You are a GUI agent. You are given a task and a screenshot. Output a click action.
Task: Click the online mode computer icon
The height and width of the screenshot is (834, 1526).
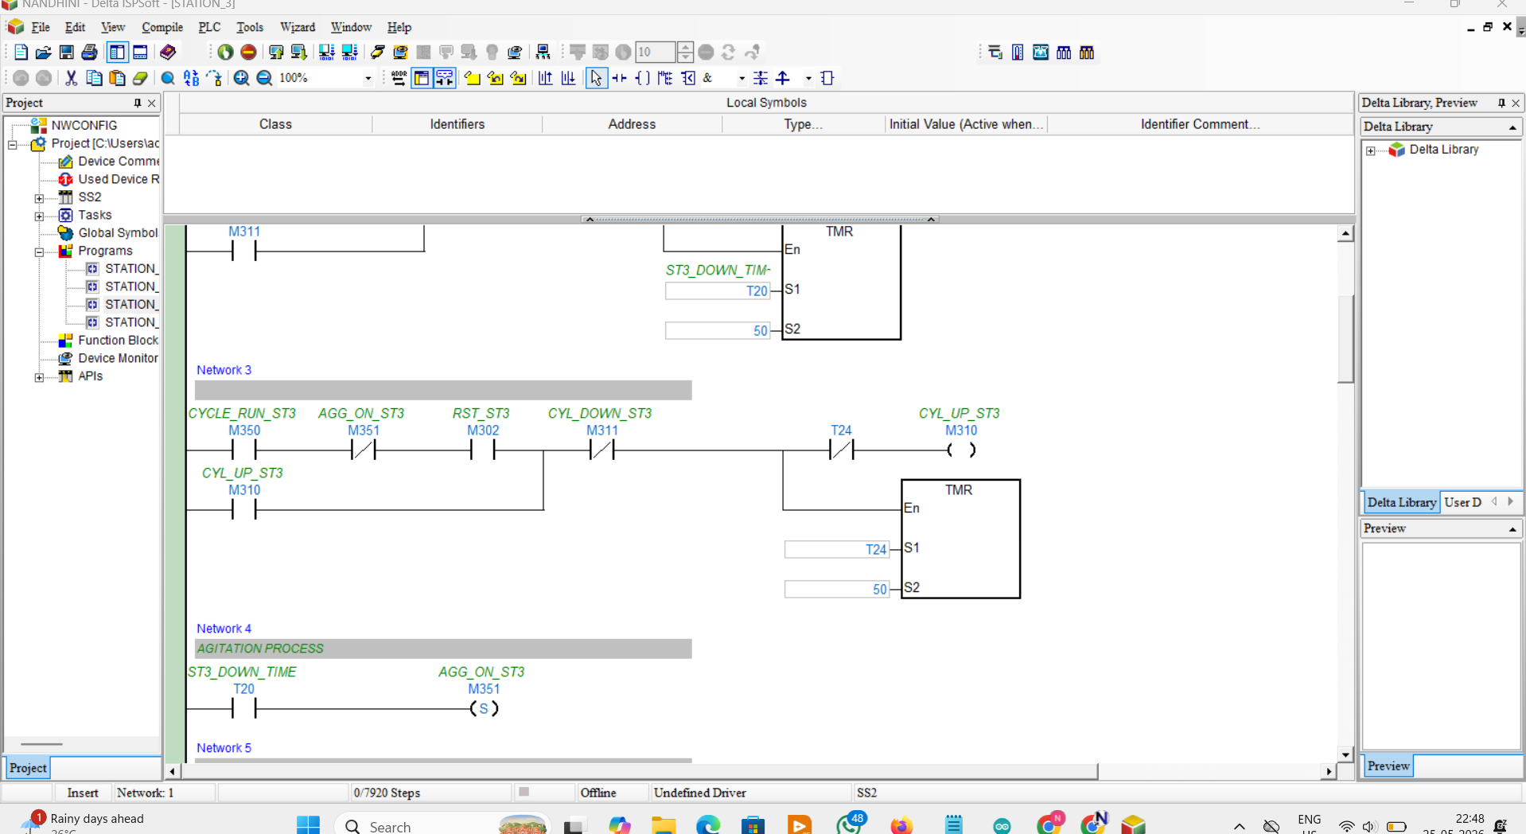click(400, 53)
